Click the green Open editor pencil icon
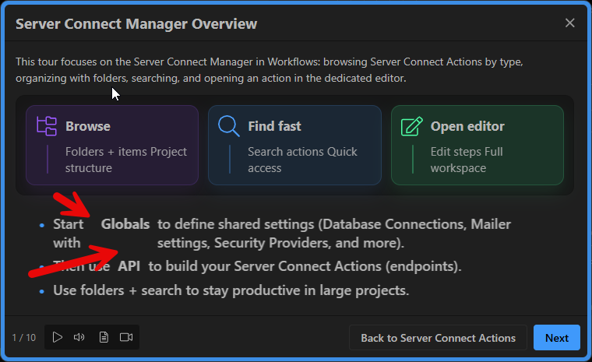 tap(411, 126)
